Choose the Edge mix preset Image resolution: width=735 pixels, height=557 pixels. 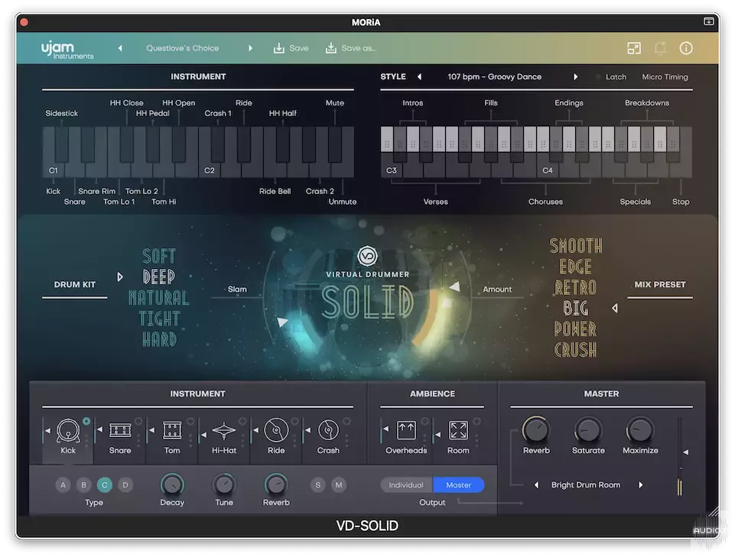576,267
